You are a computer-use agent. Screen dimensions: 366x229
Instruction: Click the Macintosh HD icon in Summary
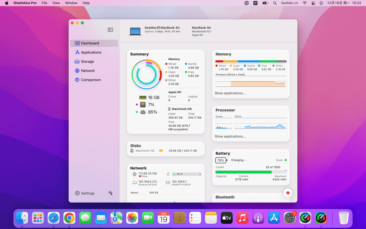(170, 109)
